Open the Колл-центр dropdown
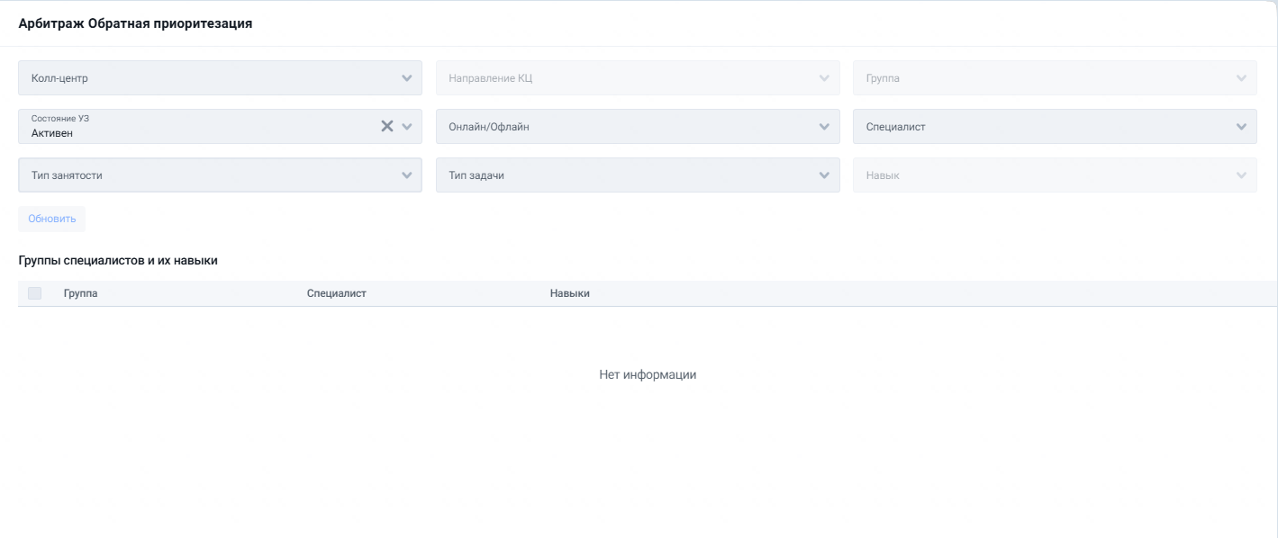 pos(220,78)
